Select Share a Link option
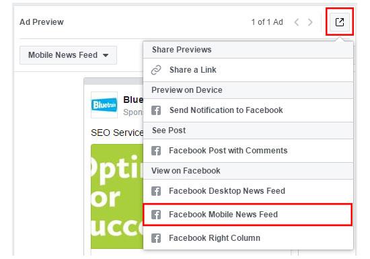Viewport: 370px width, 259px height. (x=248, y=70)
